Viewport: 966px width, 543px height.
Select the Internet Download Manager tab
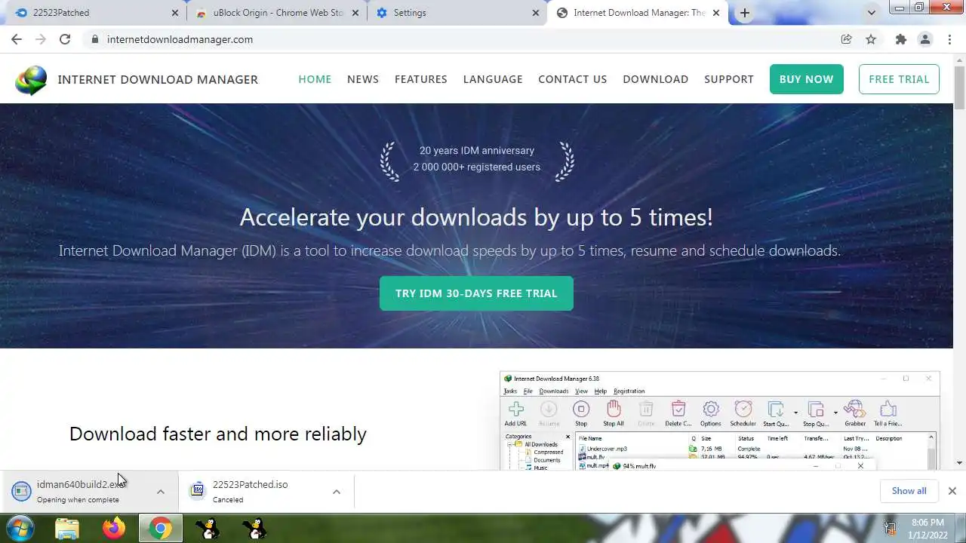638,13
